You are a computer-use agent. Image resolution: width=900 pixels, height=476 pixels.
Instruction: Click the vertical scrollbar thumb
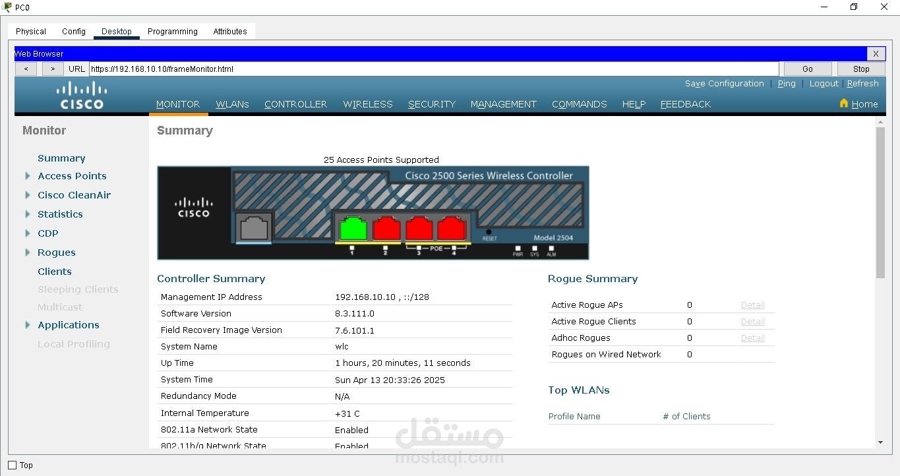[x=880, y=202]
